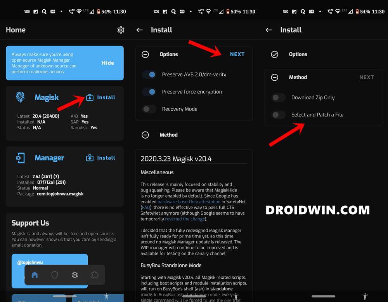This screenshot has width=388, height=302.
Task: Tap the Q notification icon in left status bar
Action: click(x=44, y=11)
